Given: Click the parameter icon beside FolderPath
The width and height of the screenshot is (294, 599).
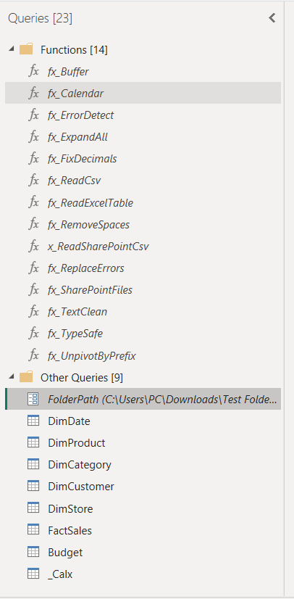Looking at the screenshot, I should click(33, 399).
